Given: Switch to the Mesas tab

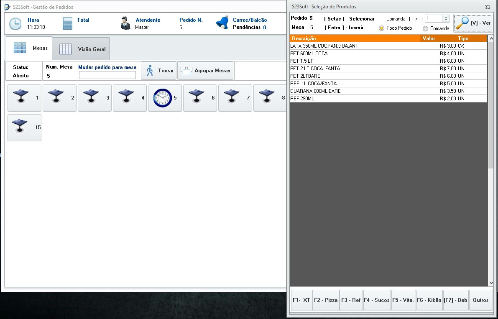Looking at the screenshot, I should click(29, 48).
